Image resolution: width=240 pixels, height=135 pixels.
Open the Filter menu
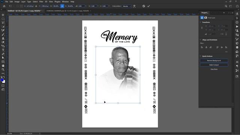click(41, 1)
